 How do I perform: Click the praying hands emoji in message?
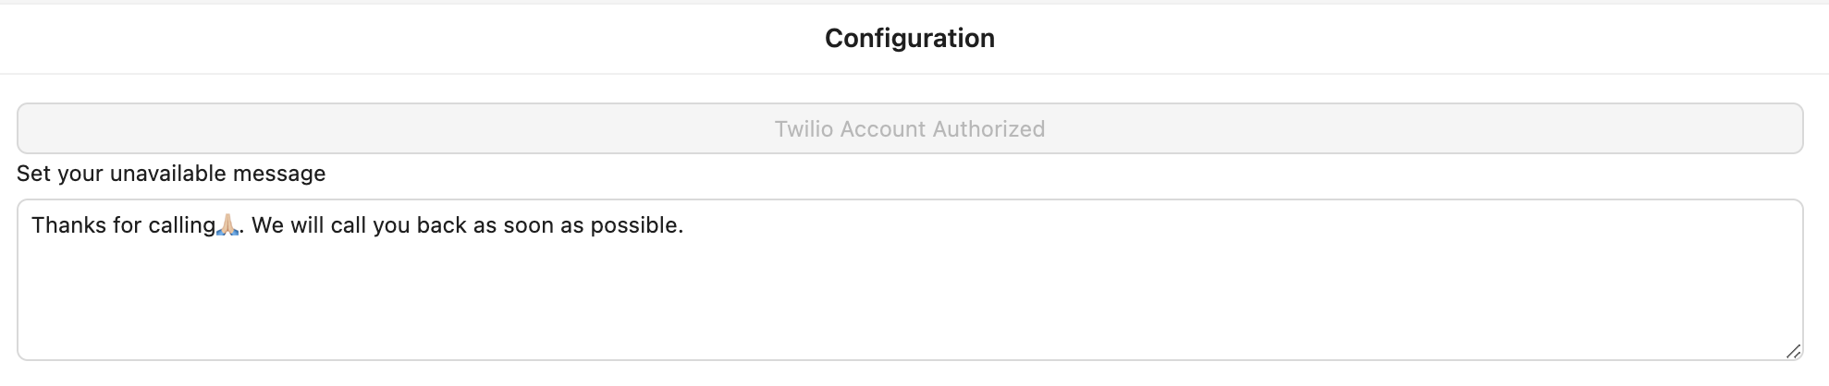227,225
